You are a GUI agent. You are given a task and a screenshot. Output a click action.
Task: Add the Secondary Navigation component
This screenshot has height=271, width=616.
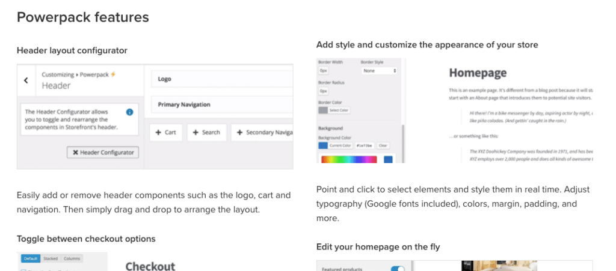point(262,133)
